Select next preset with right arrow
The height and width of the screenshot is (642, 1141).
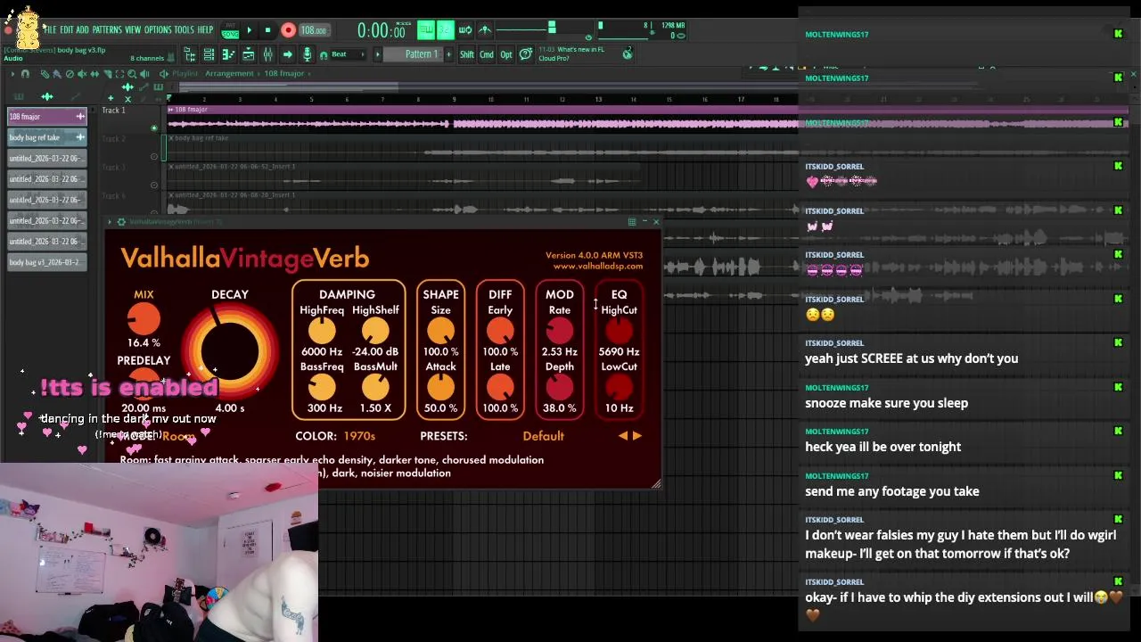(636, 436)
